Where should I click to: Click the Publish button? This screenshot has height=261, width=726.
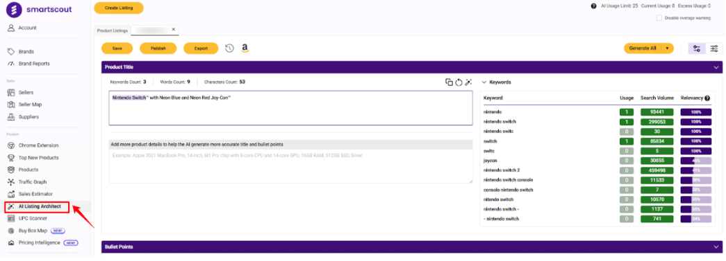point(158,48)
